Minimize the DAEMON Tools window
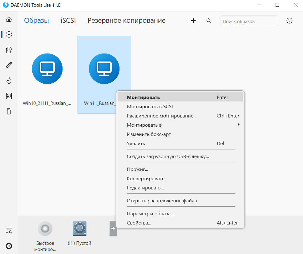 260,5
